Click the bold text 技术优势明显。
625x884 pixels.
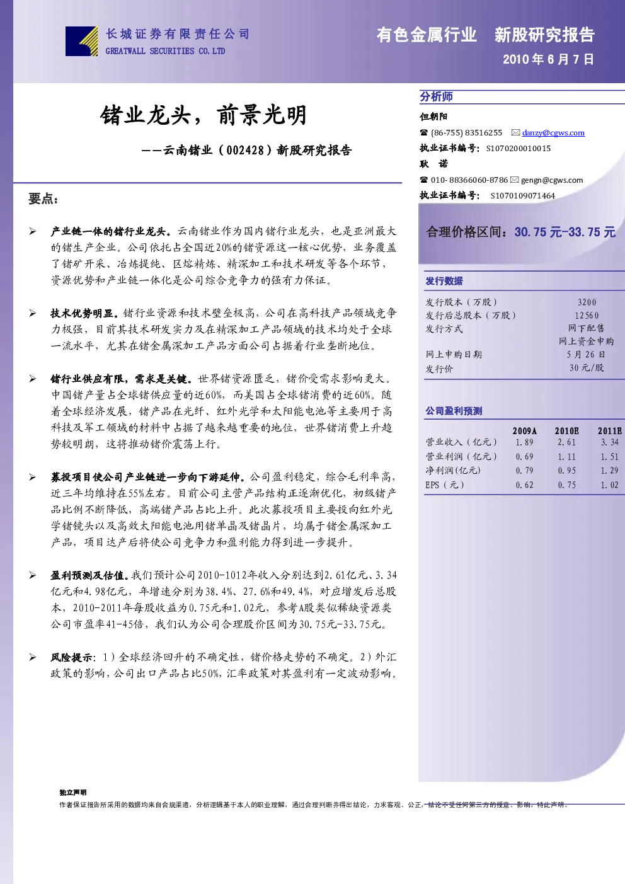pyautogui.click(x=86, y=313)
